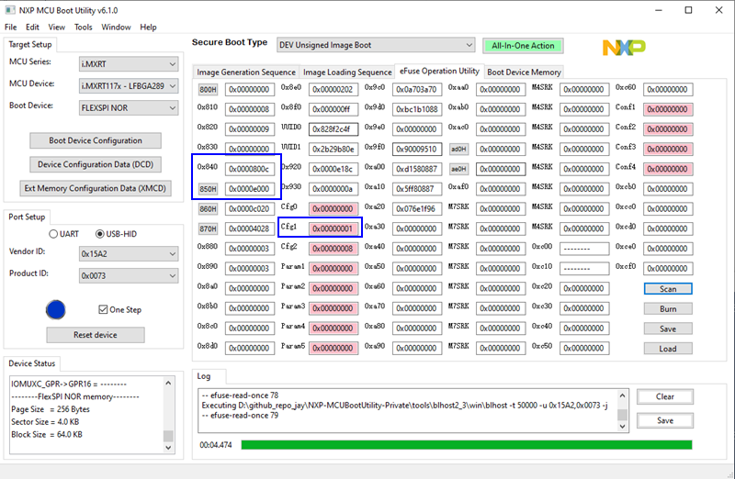Screen dimensions: 735x479
Task: Click the eFuse Save button
Action: (668, 329)
